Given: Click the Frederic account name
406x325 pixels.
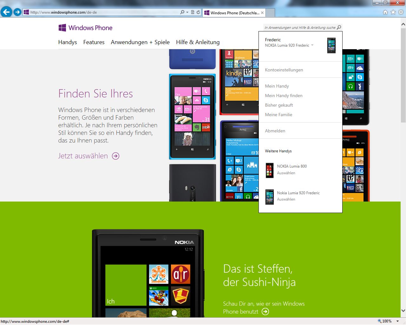Looking at the screenshot, I should (273, 40).
